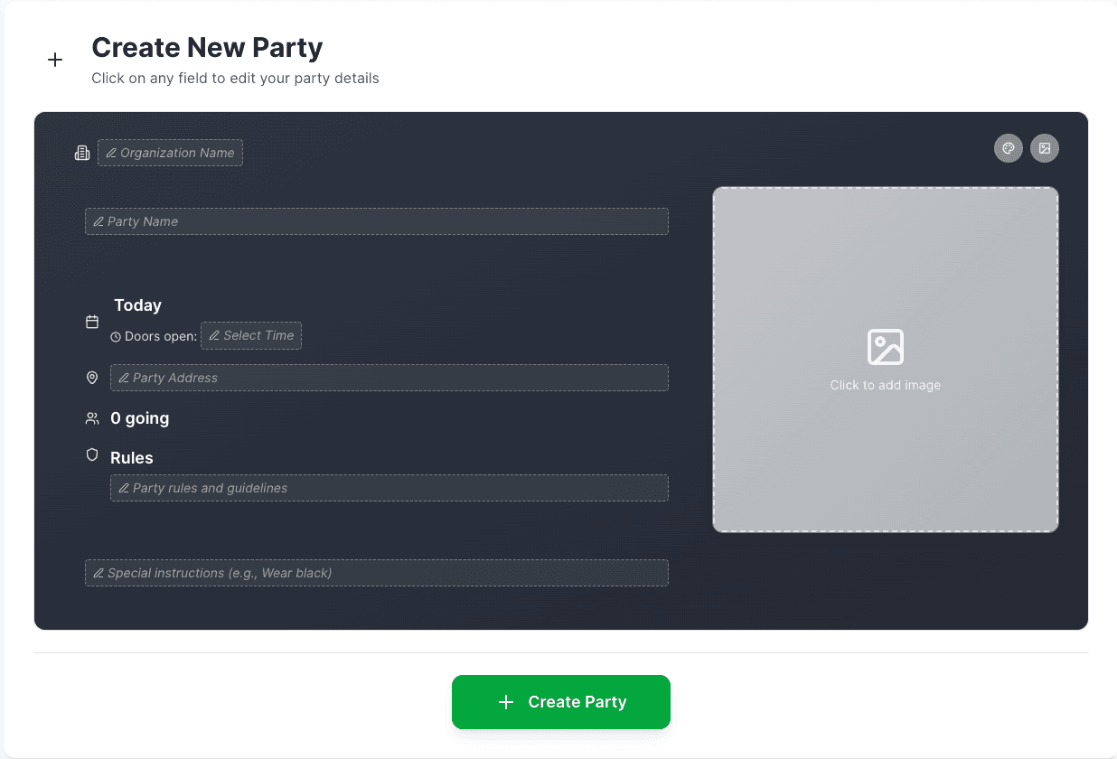Click the plus icon near Create New Party heading

(55, 60)
